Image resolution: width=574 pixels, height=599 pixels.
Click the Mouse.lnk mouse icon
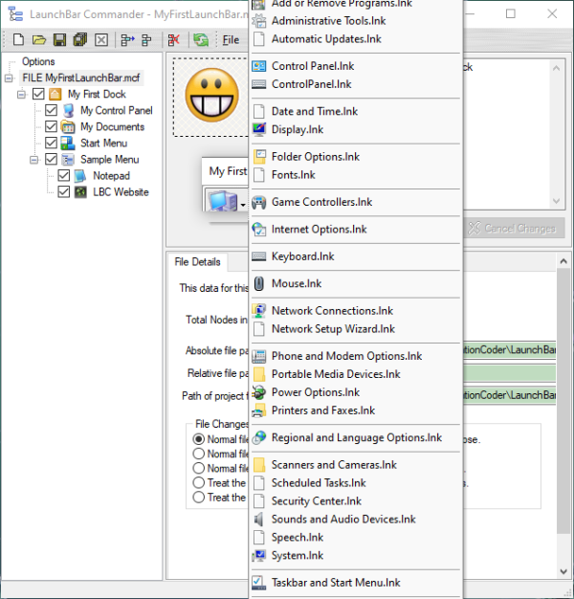pyautogui.click(x=259, y=283)
